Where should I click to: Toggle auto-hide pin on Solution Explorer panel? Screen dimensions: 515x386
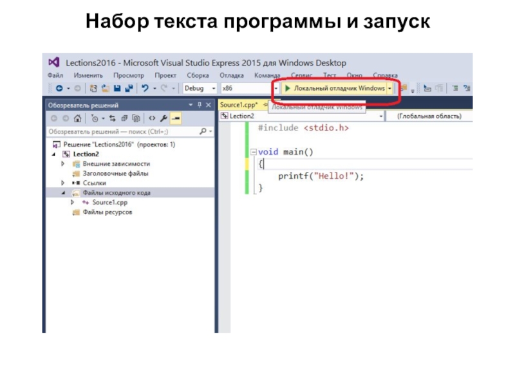pos(200,105)
